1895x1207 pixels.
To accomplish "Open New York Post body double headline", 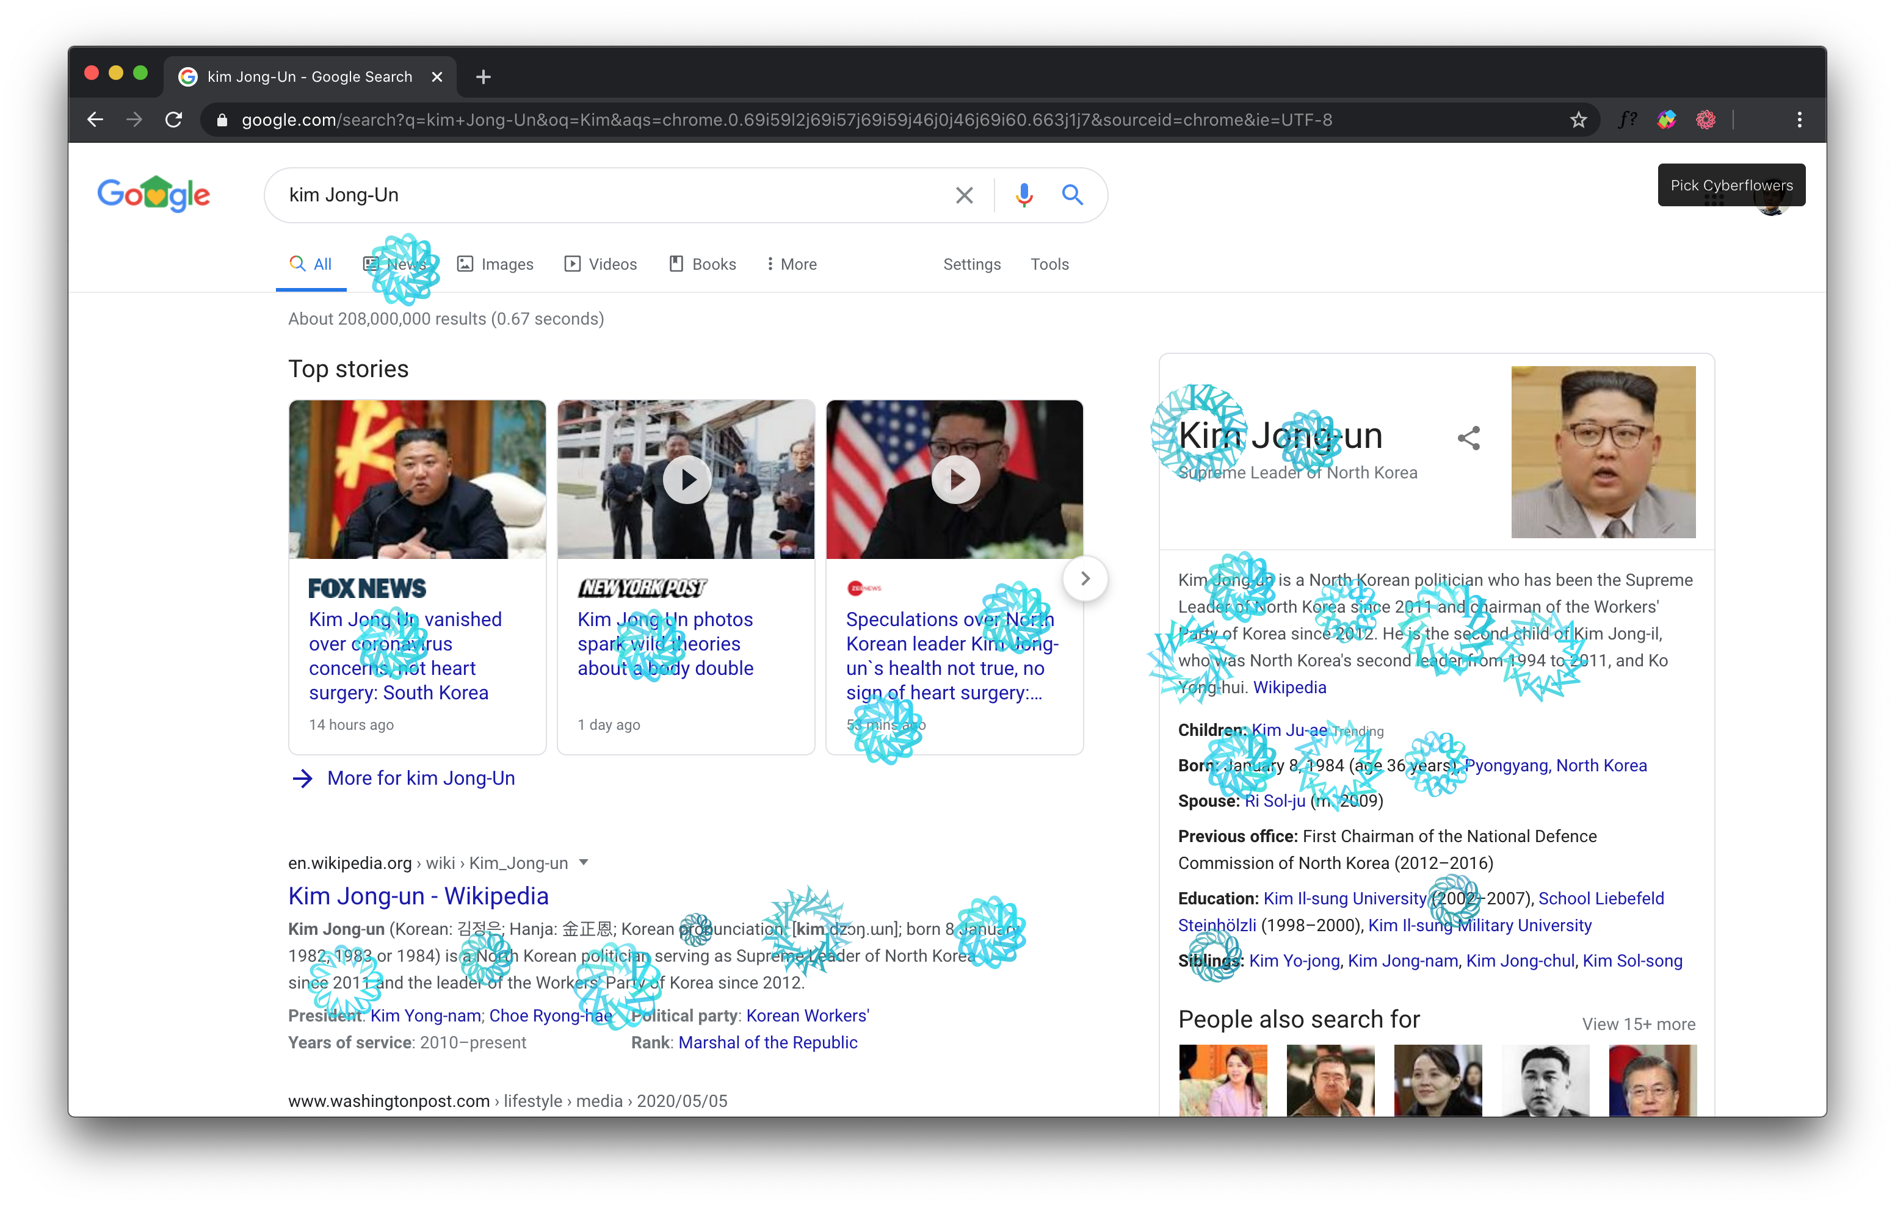I will (666, 644).
